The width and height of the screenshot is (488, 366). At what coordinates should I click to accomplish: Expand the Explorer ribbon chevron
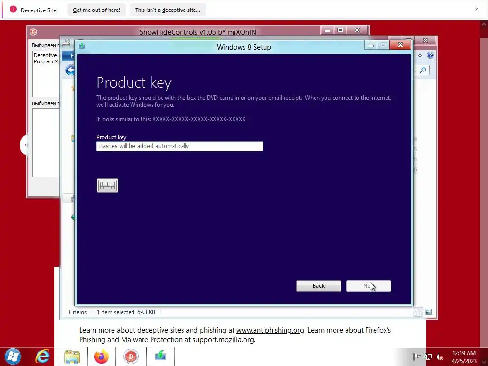420,55
